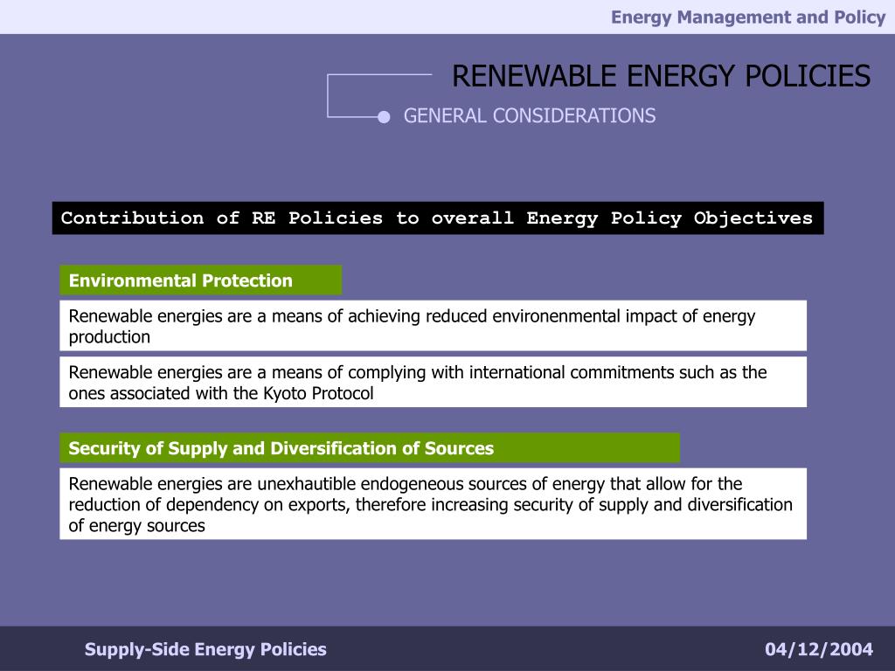Click the text box mentioning 'Kyoto Protocol'
The image size is (895, 671).
tap(434, 383)
